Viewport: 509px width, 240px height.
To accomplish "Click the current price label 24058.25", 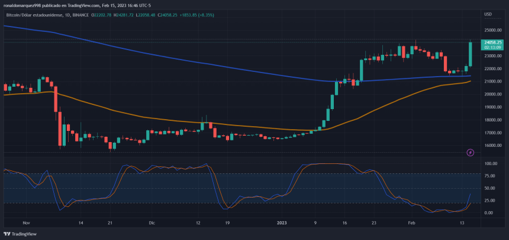I will point(492,42).
